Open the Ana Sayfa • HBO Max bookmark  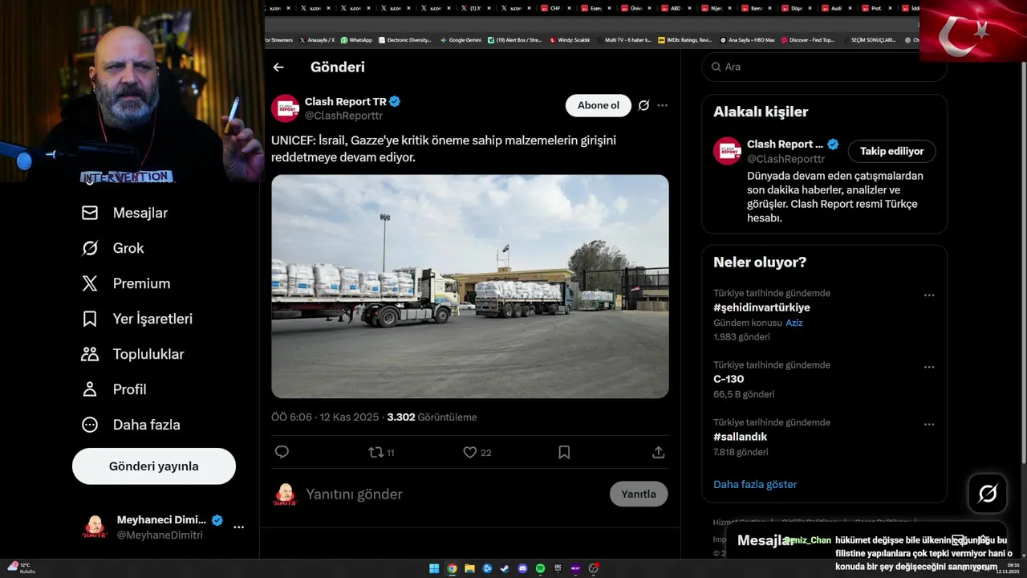click(x=747, y=39)
